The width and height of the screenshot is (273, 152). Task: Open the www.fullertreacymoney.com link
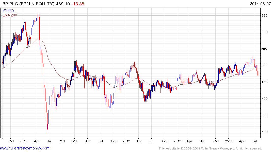point(25,148)
